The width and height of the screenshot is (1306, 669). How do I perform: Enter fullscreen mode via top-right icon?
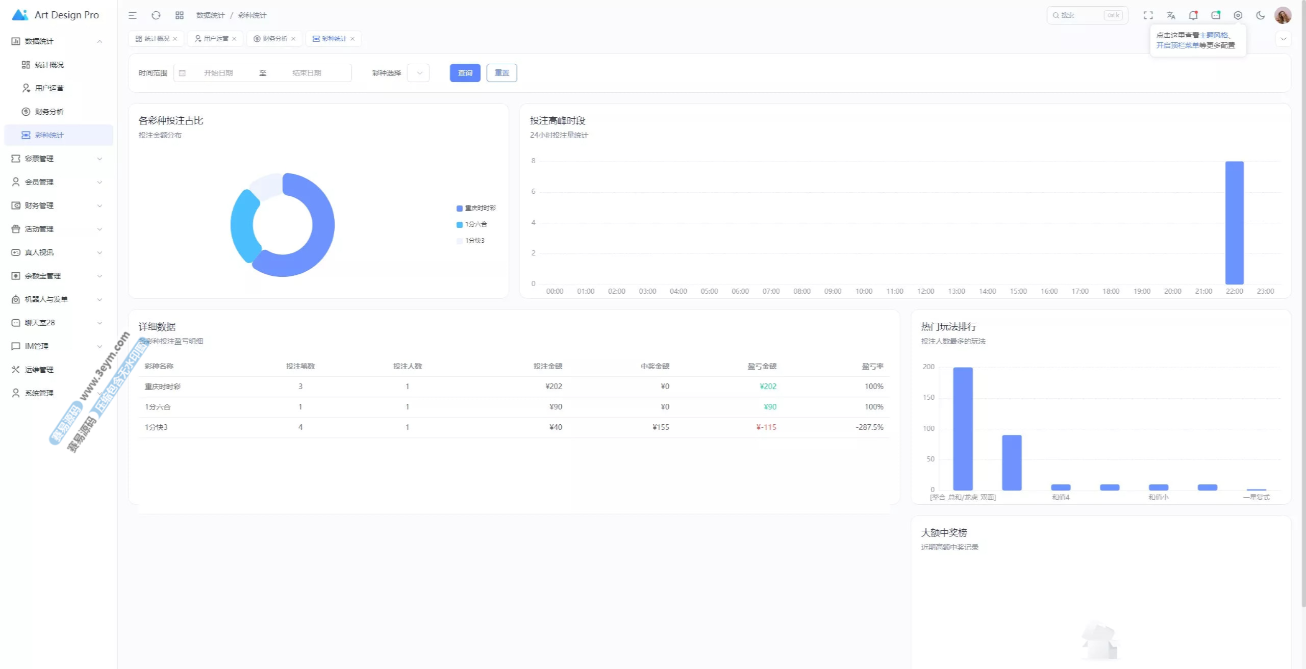[x=1148, y=15]
